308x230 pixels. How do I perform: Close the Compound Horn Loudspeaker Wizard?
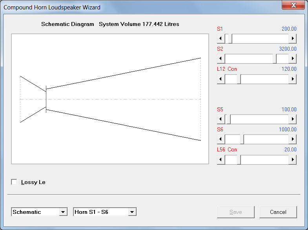click(x=293, y=5)
